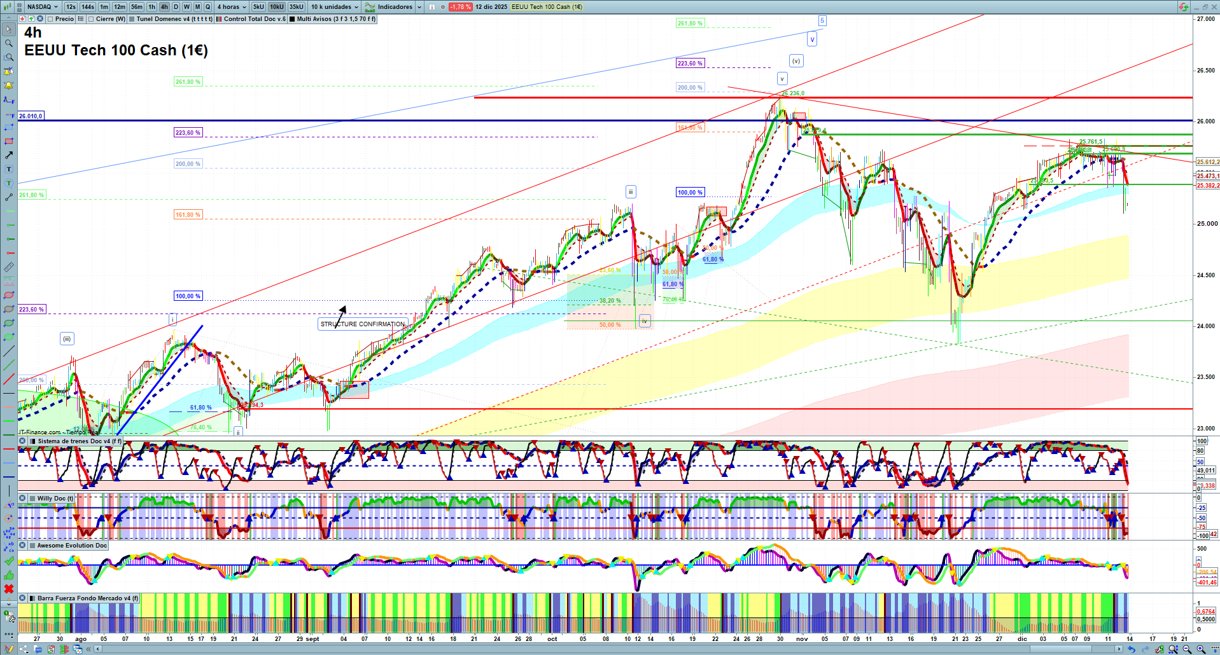Image resolution: width=1220 pixels, height=655 pixels.
Task: Click the green thumbs-up icon in sidebar
Action: (9, 575)
